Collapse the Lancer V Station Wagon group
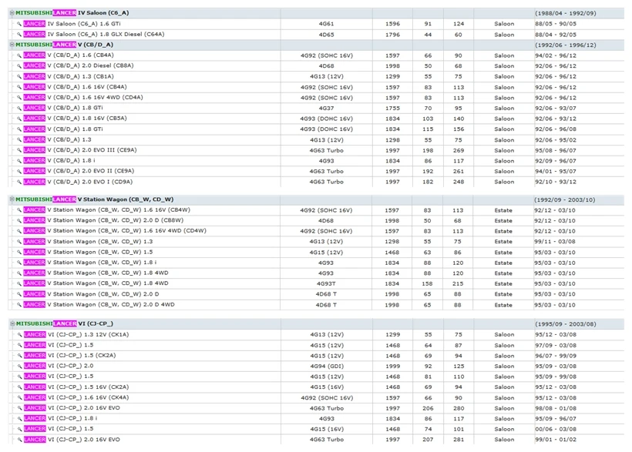 click(12, 199)
